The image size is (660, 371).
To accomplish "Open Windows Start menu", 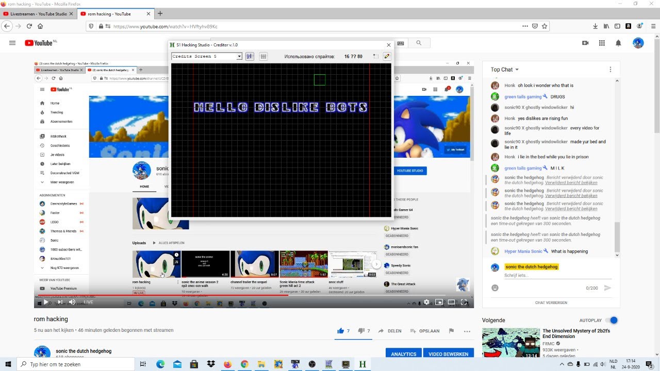I will pos(8,364).
